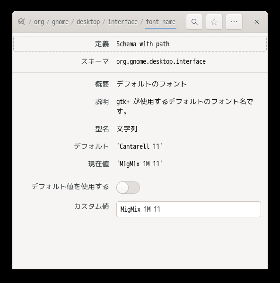Go to the org path segment
The height and width of the screenshot is (283, 280).
[39, 22]
